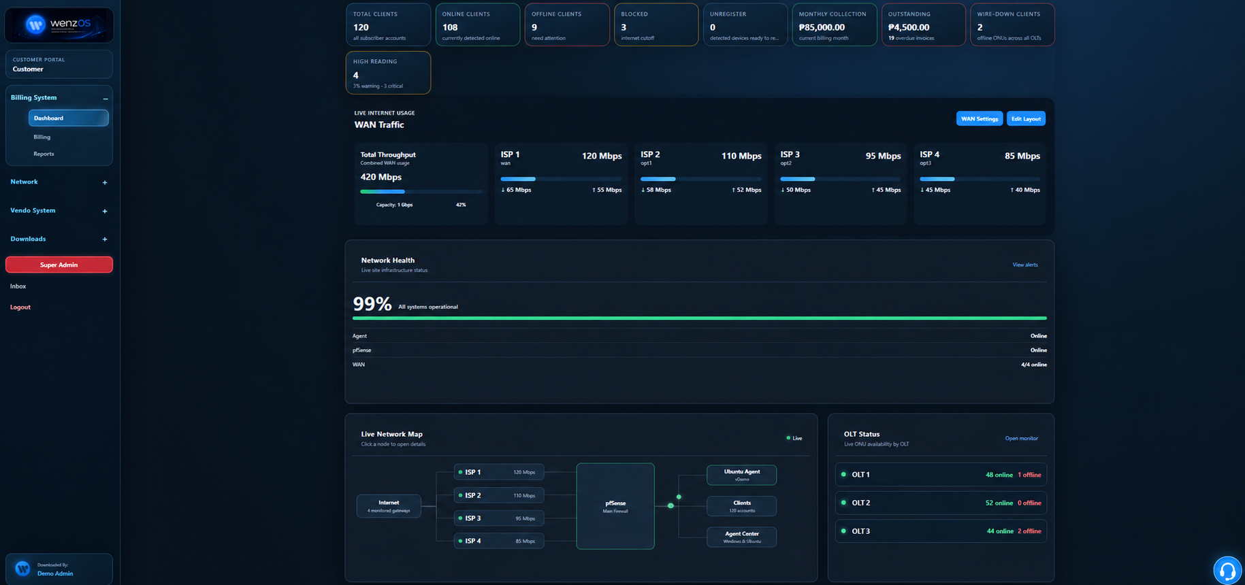Image resolution: width=1245 pixels, height=585 pixels.
Task: Click the Edit Layout button
Action: (x=1026, y=118)
